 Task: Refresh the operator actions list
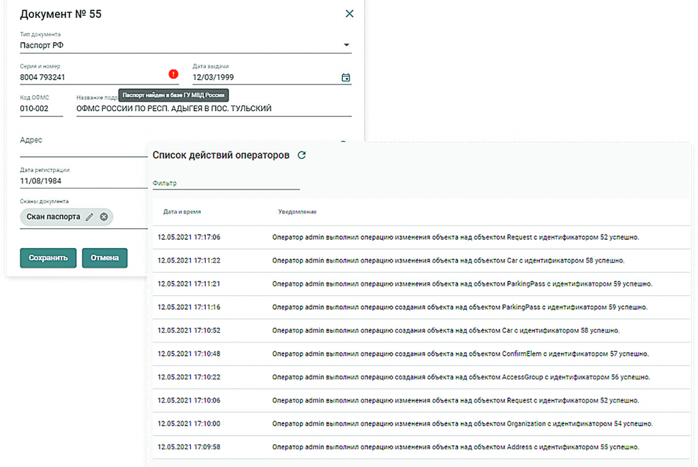(x=302, y=155)
